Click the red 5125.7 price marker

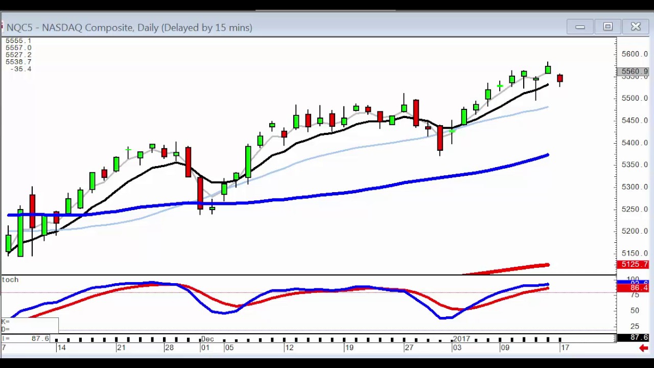click(x=634, y=264)
